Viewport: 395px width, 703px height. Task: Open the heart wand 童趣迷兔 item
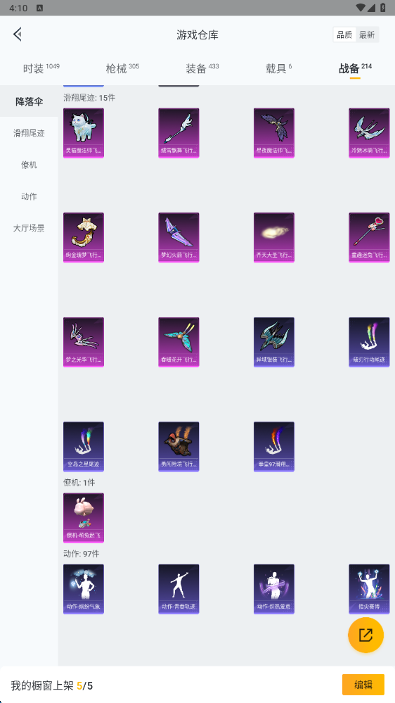click(369, 238)
